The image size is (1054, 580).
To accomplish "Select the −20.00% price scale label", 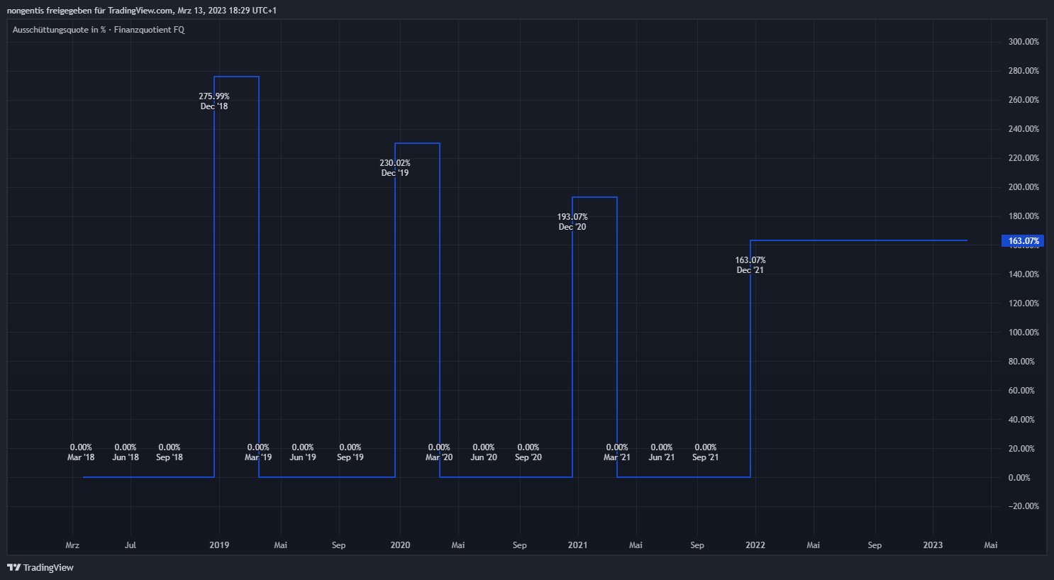I will pos(1024,506).
